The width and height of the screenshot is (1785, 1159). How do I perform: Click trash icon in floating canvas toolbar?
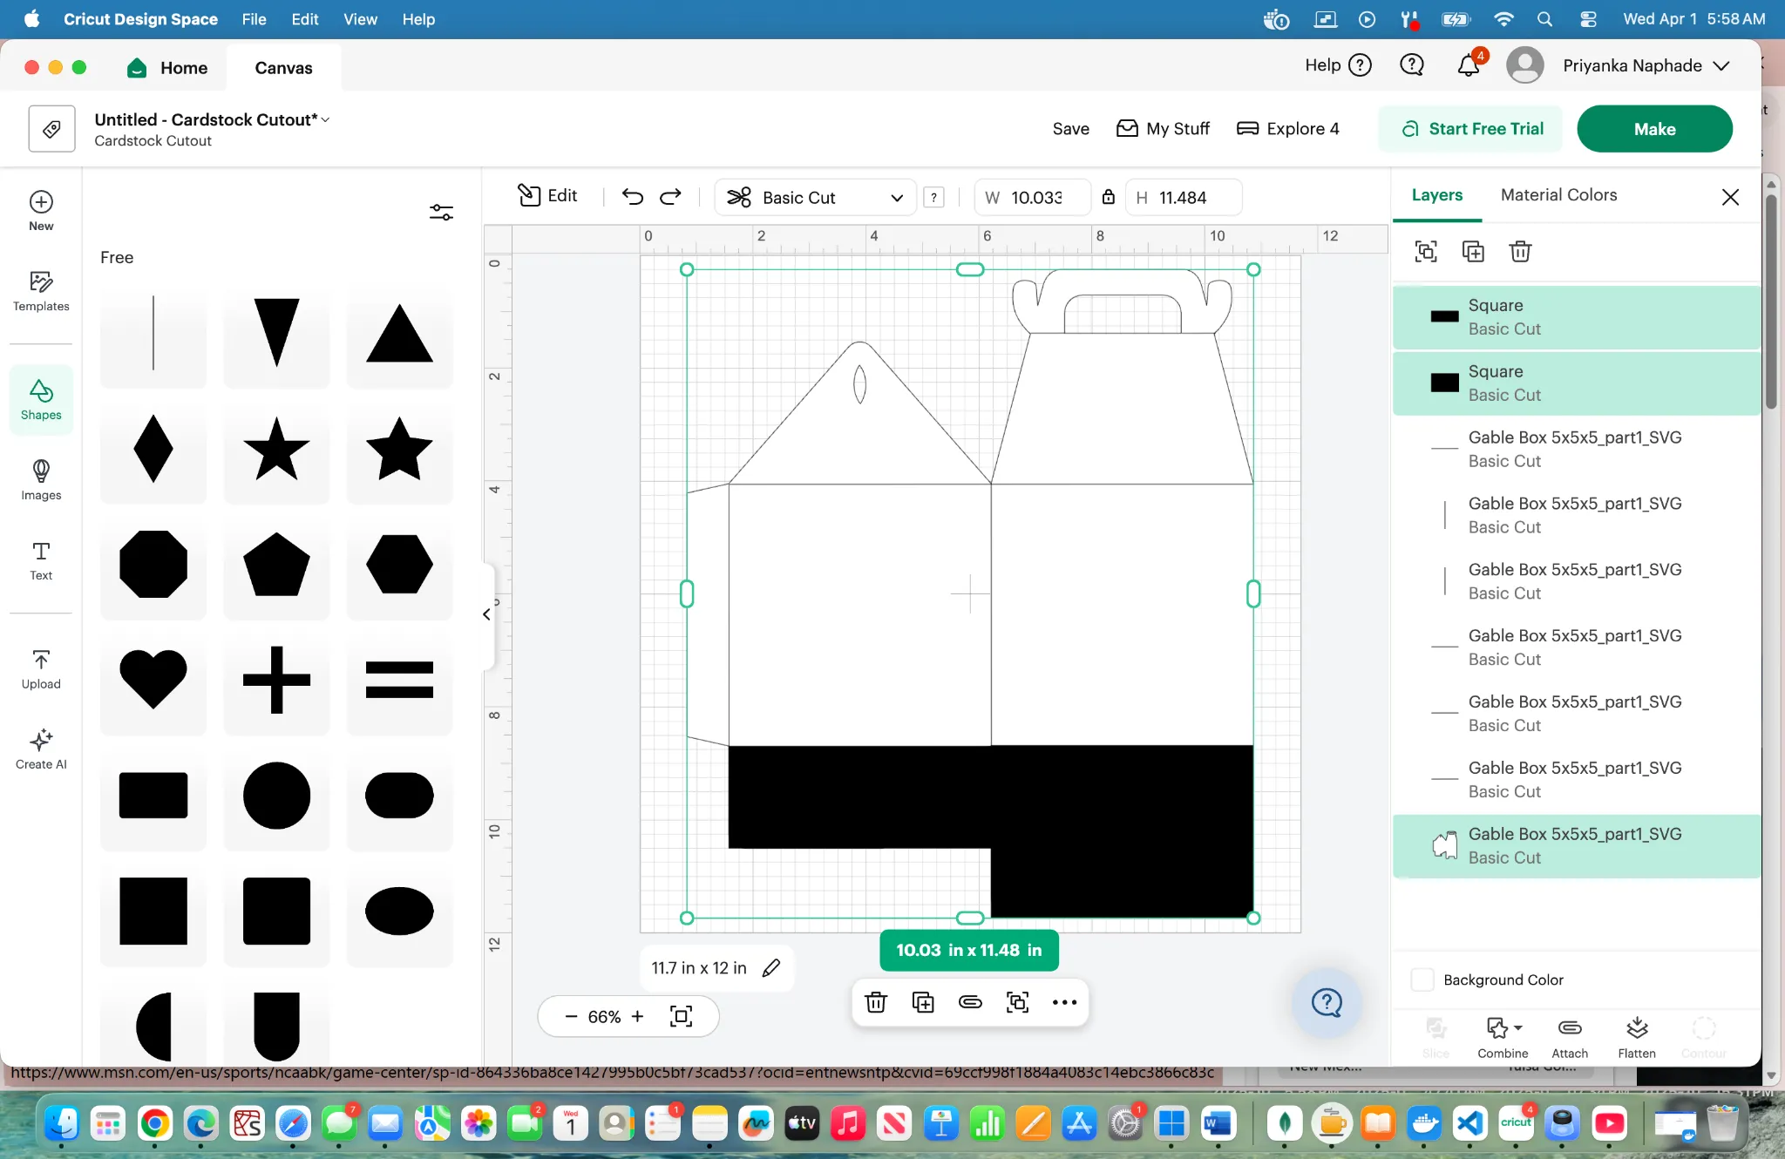pyautogui.click(x=876, y=1002)
